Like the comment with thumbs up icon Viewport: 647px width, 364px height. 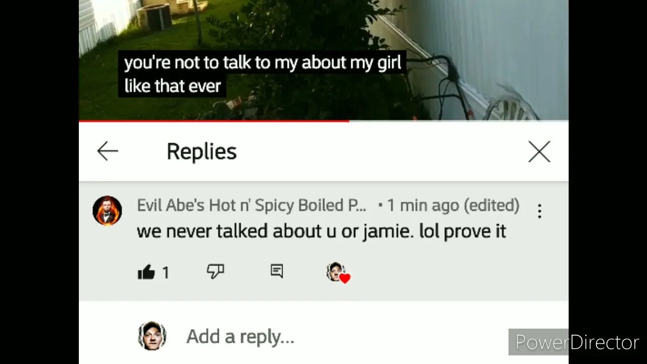[146, 272]
